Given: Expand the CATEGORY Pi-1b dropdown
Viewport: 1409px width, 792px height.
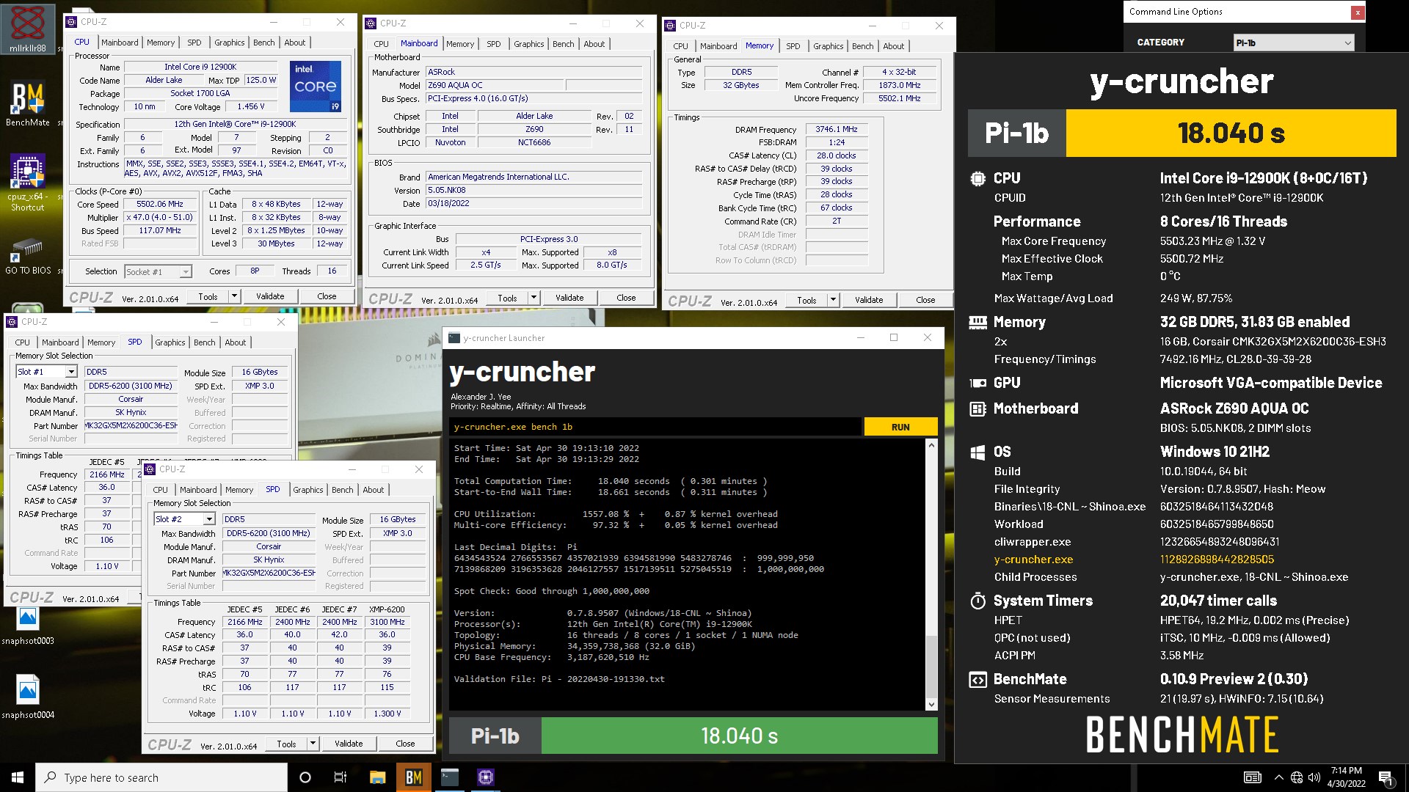Looking at the screenshot, I should pyautogui.click(x=1294, y=43).
